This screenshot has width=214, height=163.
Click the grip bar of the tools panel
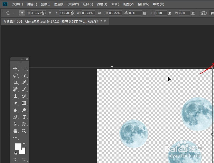19,62
